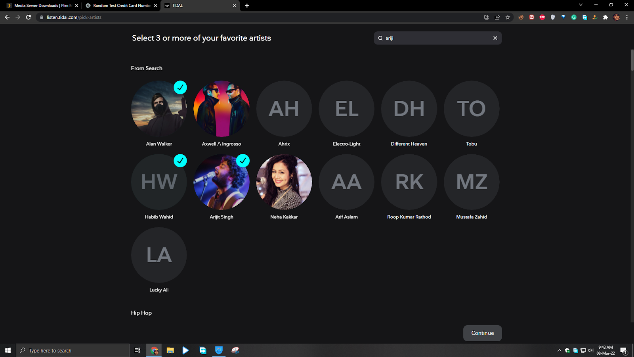
Task: Click the address bar URL listen.tidal.com
Action: (x=74, y=17)
